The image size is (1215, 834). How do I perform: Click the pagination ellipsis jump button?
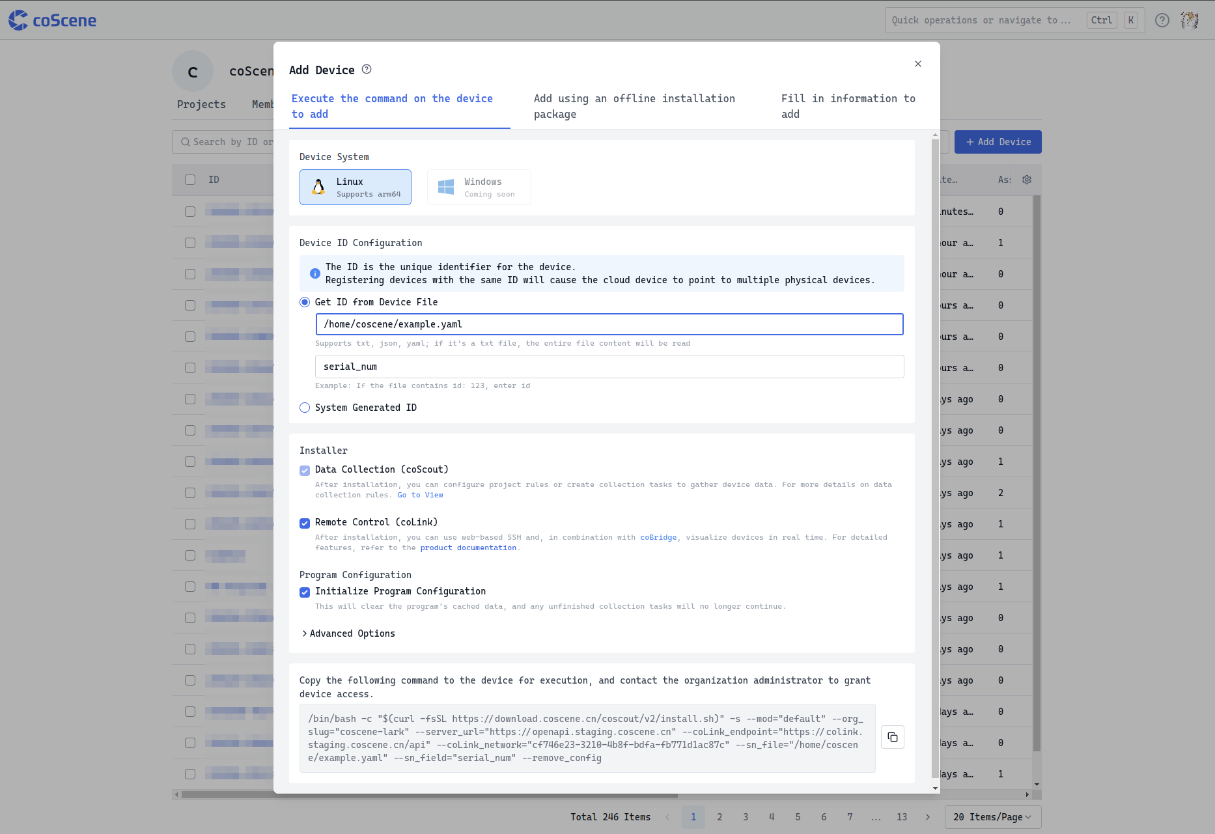(876, 817)
